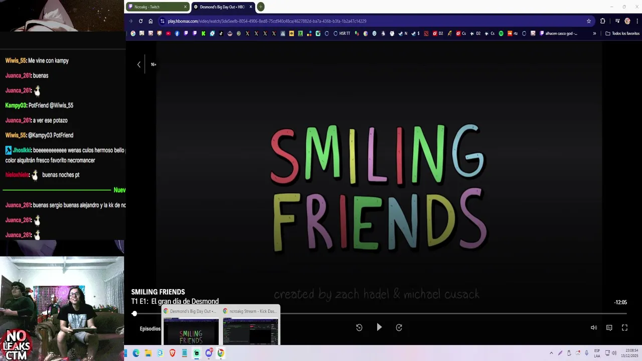Open the Todos los favoritos folder

[622, 34]
